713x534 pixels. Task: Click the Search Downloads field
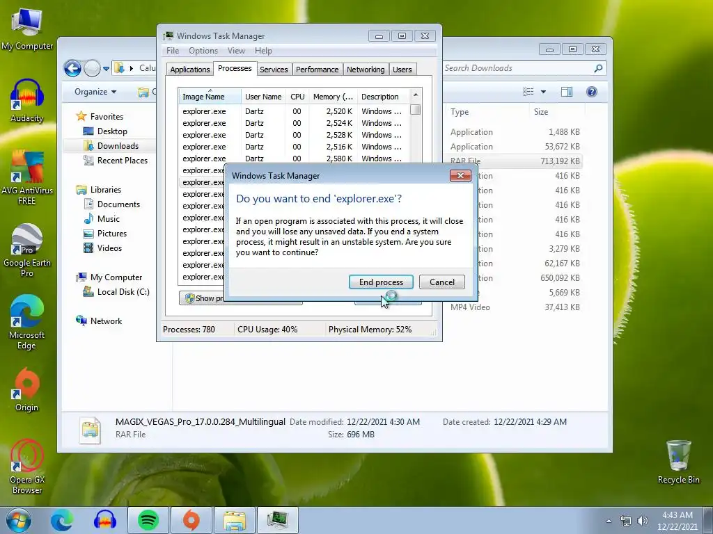[518, 68]
